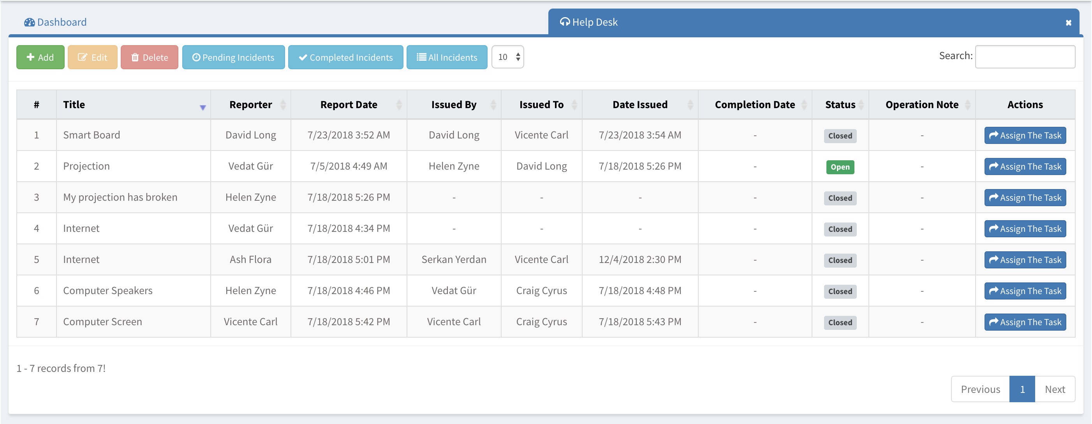Sort by Reporter column
This screenshot has width=1092, height=424.
tap(250, 105)
